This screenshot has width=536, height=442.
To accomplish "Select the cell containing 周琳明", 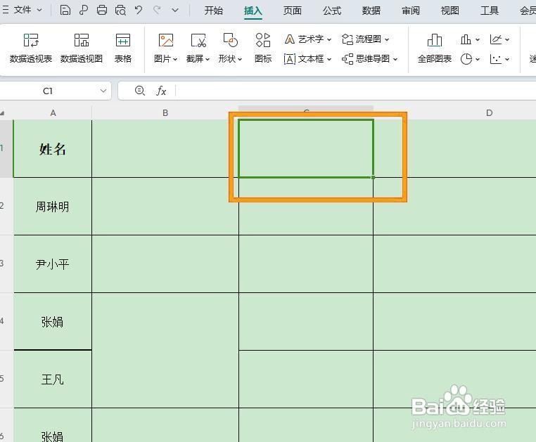I will click(53, 207).
